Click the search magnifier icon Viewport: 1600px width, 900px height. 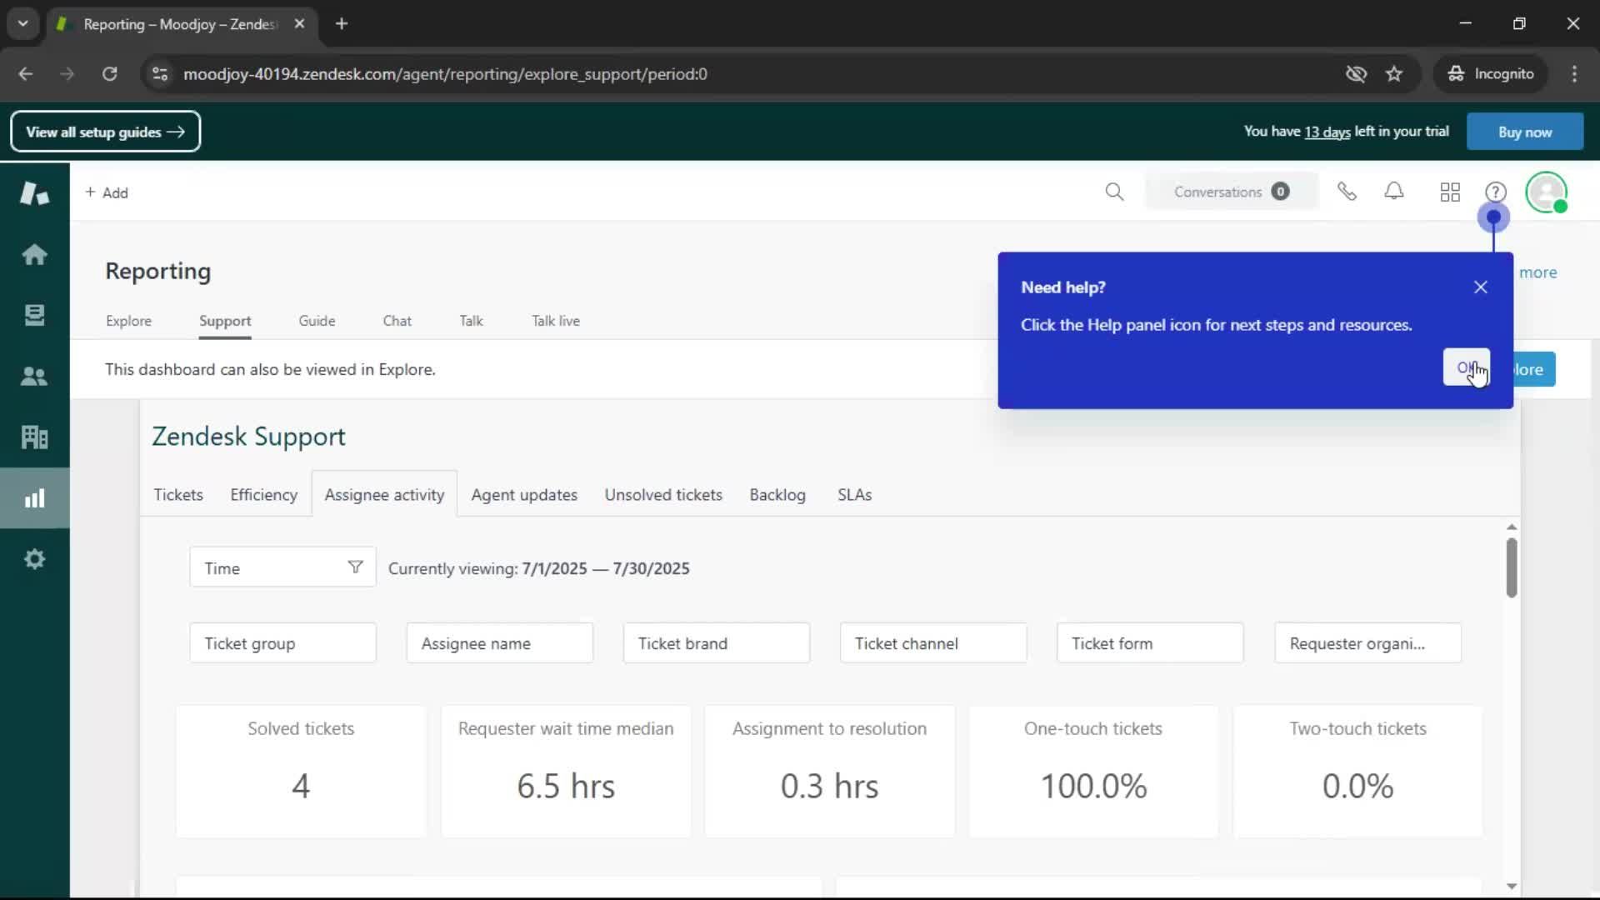(x=1114, y=192)
